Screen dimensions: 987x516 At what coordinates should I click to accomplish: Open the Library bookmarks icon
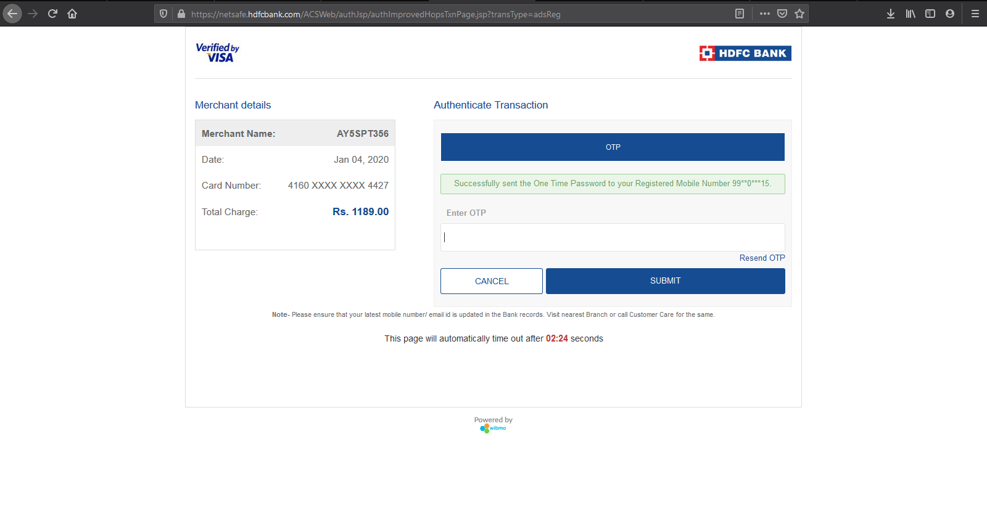pyautogui.click(x=911, y=14)
